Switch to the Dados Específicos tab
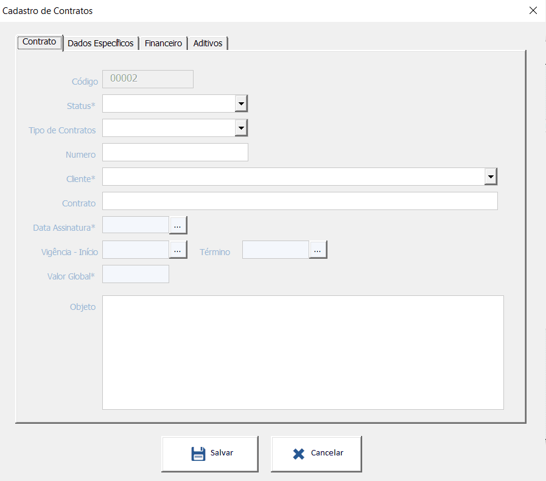Image resolution: width=546 pixels, height=481 pixels. click(100, 43)
